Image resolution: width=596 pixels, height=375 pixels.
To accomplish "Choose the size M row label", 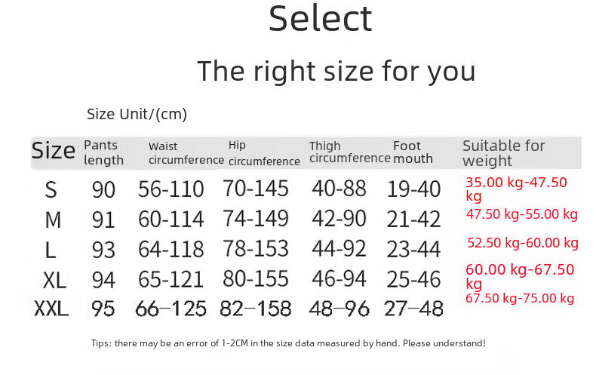I will [x=53, y=220].
